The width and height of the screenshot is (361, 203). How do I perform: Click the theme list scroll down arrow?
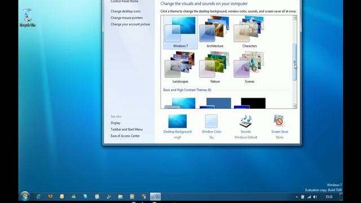coord(294,106)
